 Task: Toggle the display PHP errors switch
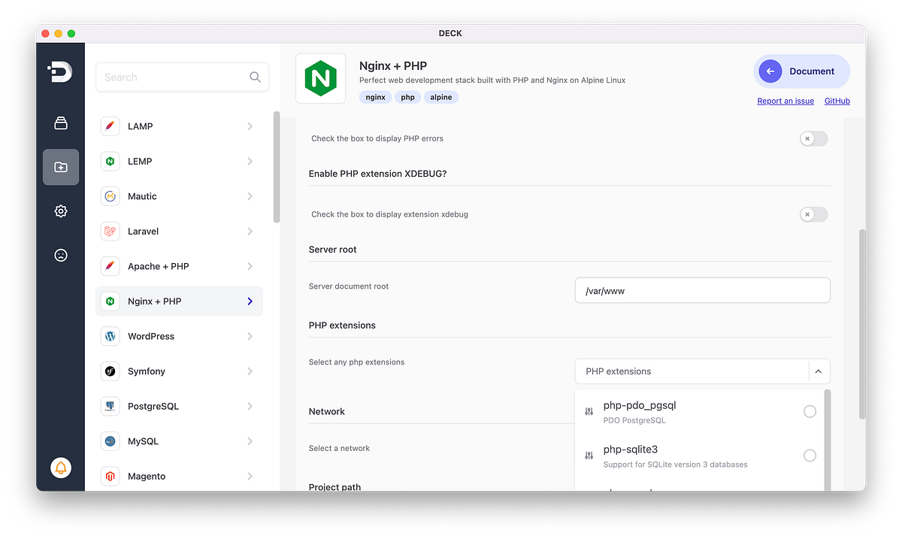[x=813, y=138]
